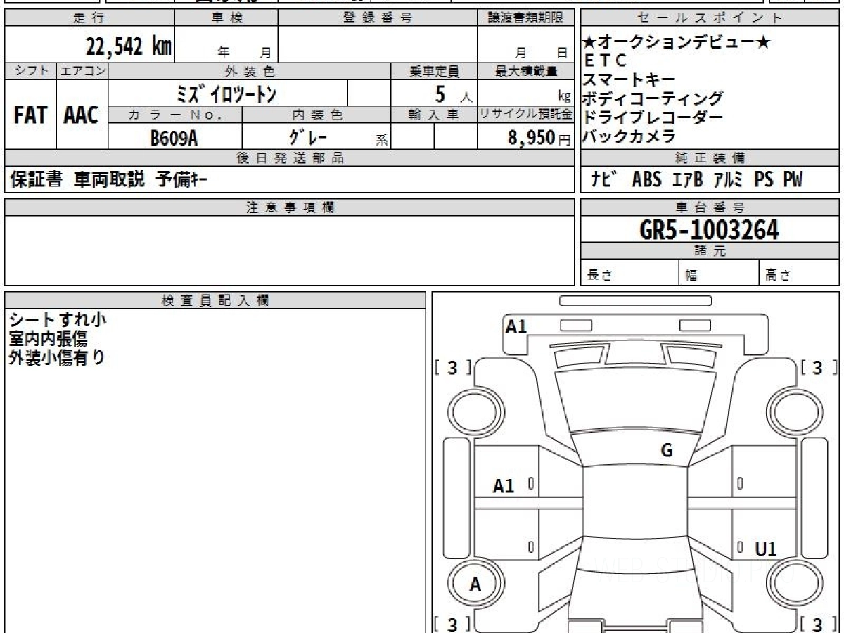
Task: Select the 予備キー item
Action: click(x=181, y=180)
